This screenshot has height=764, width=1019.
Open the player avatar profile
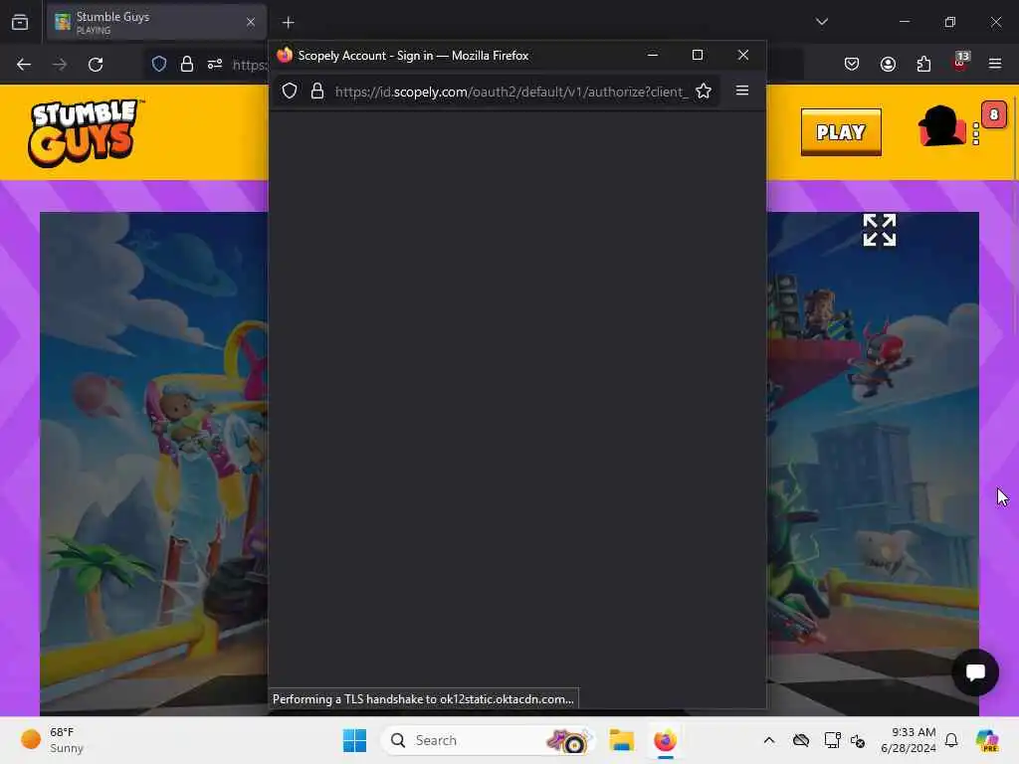coord(941,126)
